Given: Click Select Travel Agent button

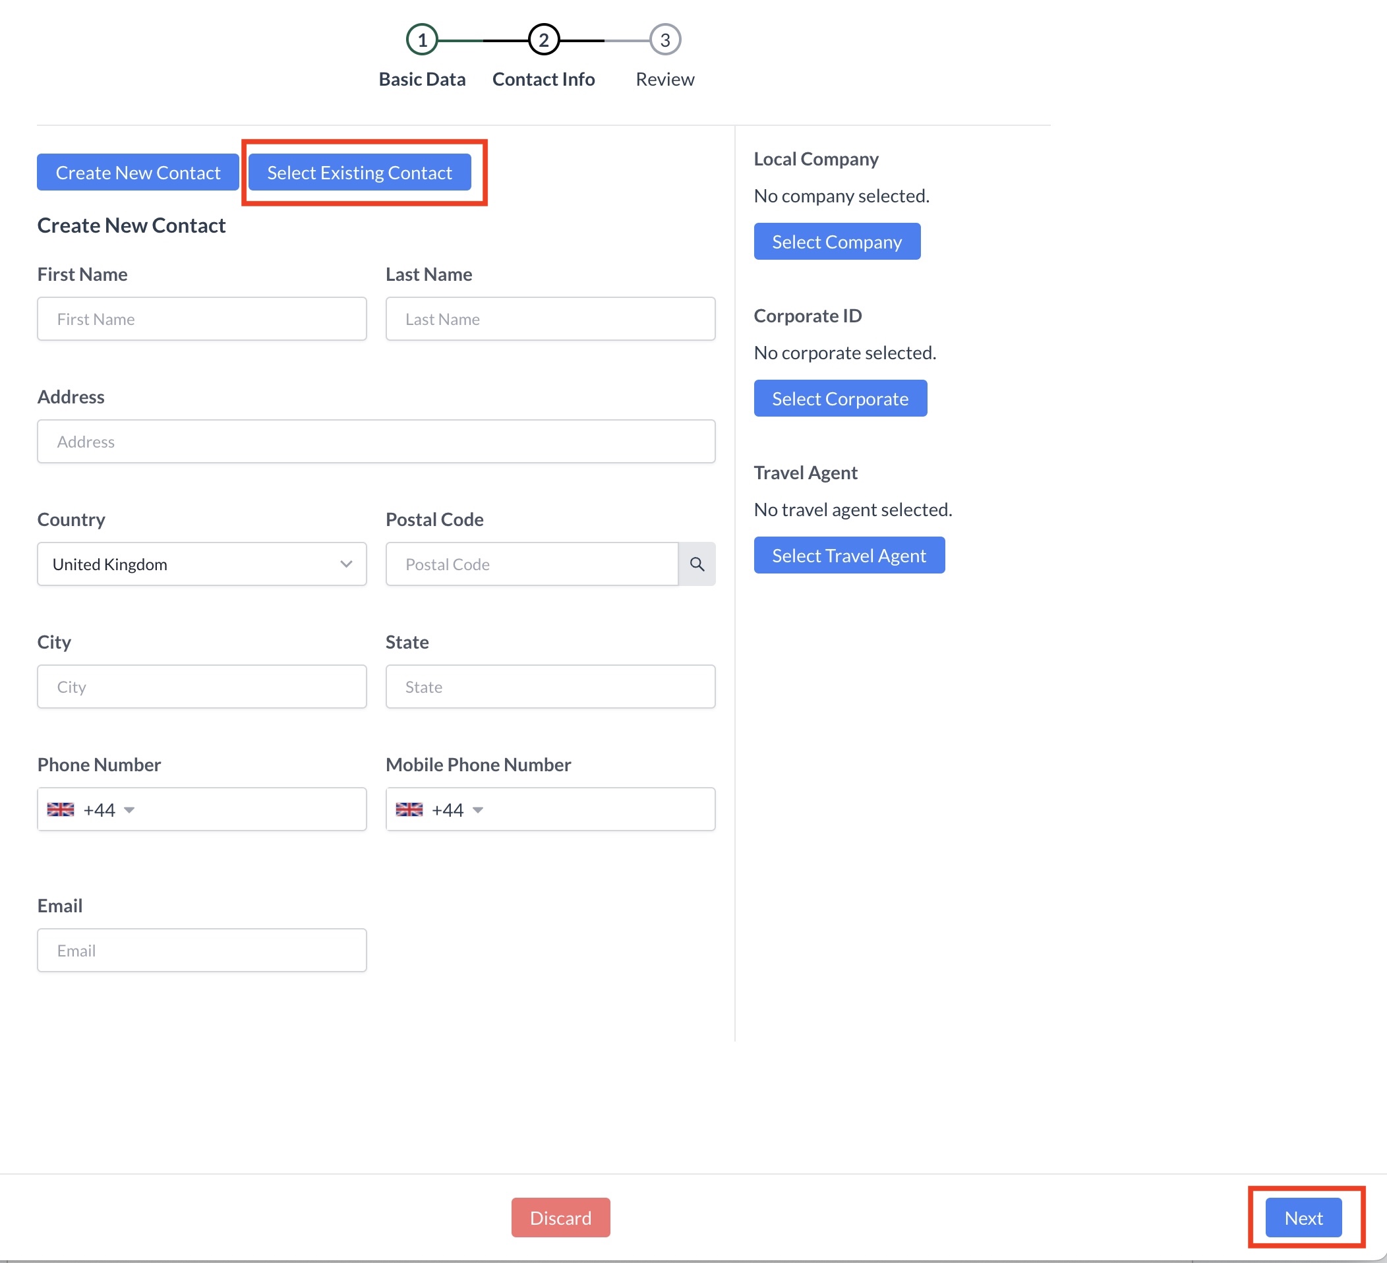Looking at the screenshot, I should click(848, 555).
